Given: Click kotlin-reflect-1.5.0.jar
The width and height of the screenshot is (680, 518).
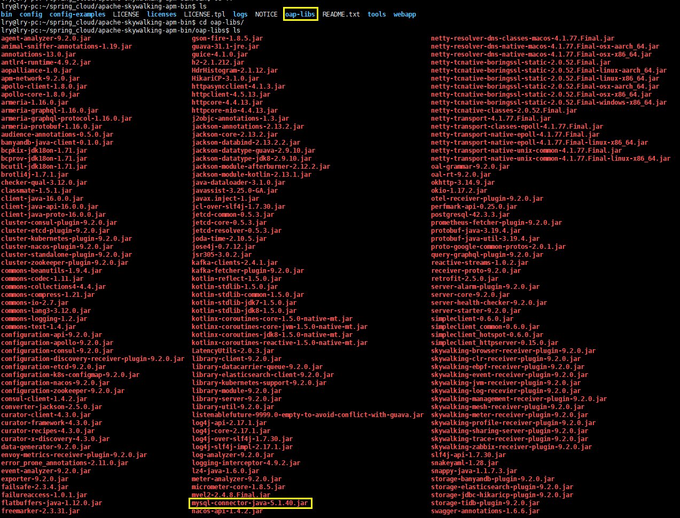Looking at the screenshot, I should click(x=237, y=279).
